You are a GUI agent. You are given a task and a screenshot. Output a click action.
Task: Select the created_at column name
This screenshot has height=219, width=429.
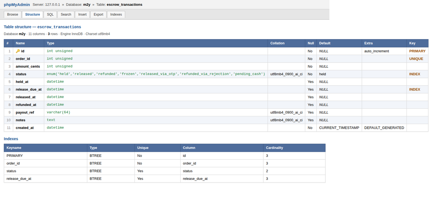pos(24,128)
